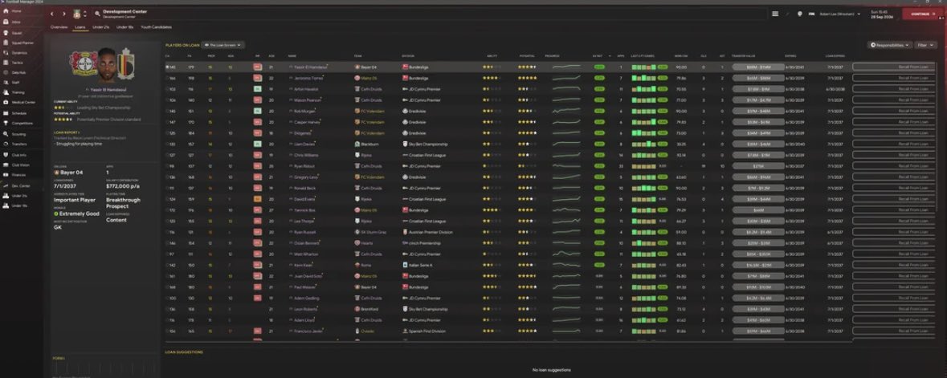This screenshot has height=378, width=947.
Task: Open the Medical Center sidebar icon
Action: 6,102
